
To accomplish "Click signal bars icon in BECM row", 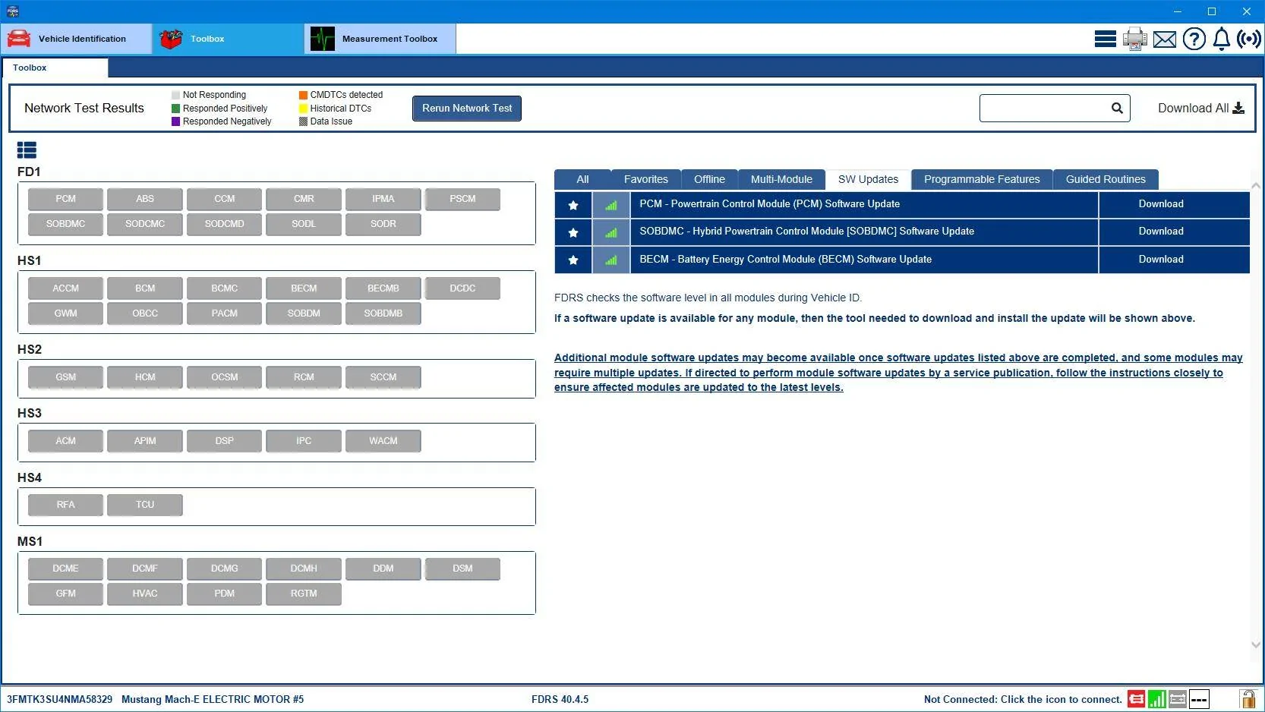I will point(611,260).
